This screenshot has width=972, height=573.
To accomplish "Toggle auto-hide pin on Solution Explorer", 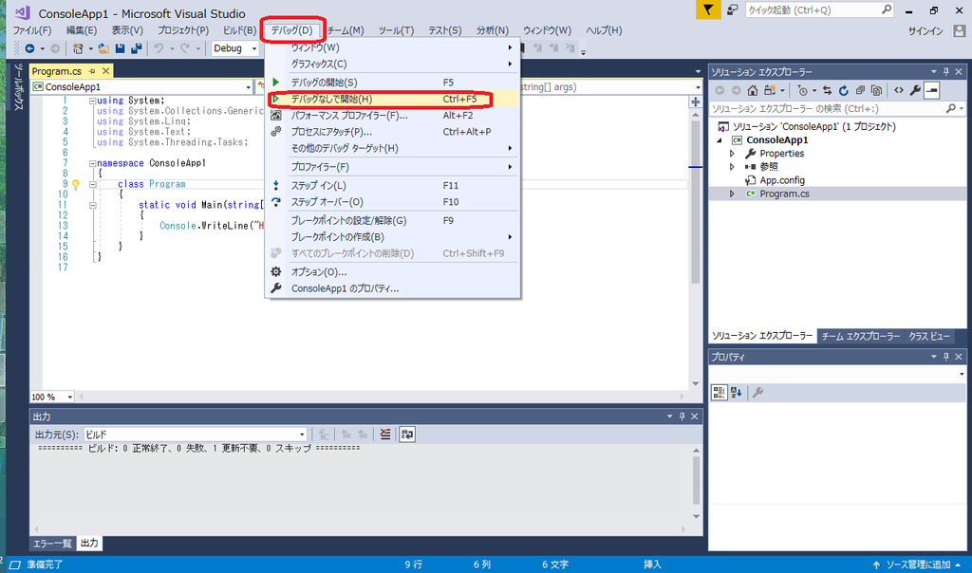I will 946,72.
